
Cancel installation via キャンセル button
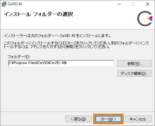pyautogui.click(x=138, y=119)
